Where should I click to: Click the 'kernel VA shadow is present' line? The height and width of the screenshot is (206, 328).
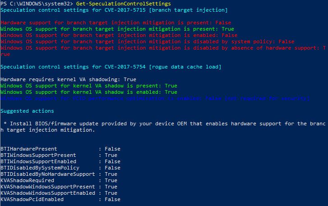tap(88, 86)
